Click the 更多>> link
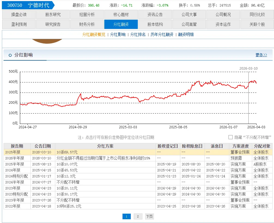The image size is (274, 223). (x=261, y=55)
